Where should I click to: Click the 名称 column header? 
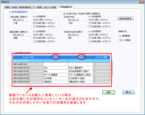click(x=56, y=57)
